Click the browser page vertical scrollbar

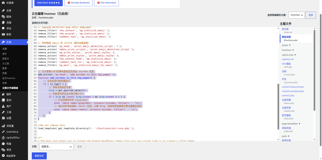[x=321, y=80]
